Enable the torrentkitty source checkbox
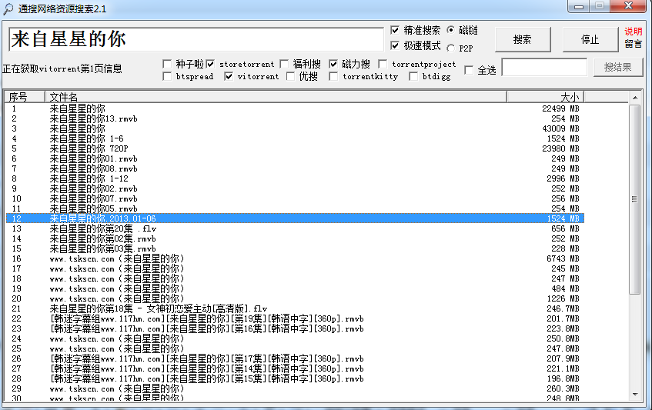 click(x=333, y=76)
